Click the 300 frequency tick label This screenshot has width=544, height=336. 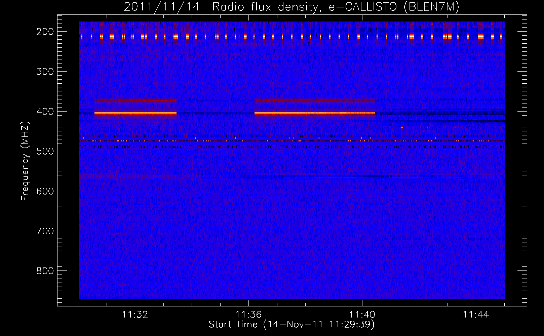pos(45,72)
